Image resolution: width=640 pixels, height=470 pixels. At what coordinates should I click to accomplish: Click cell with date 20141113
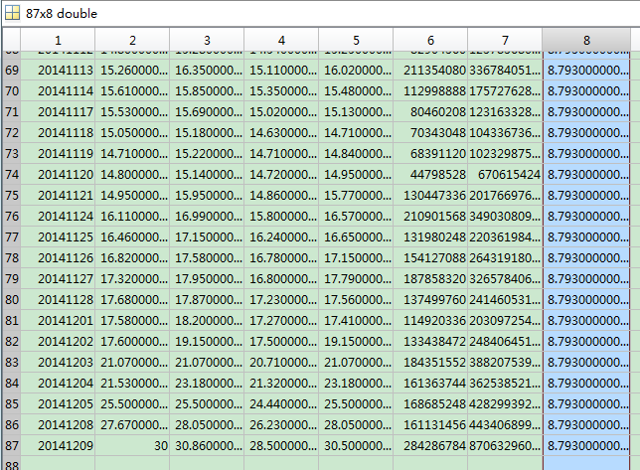point(58,71)
